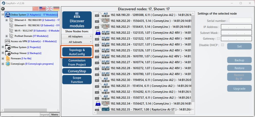Open the settings gear icon
The height and width of the screenshot is (117, 255).
coord(3,9)
